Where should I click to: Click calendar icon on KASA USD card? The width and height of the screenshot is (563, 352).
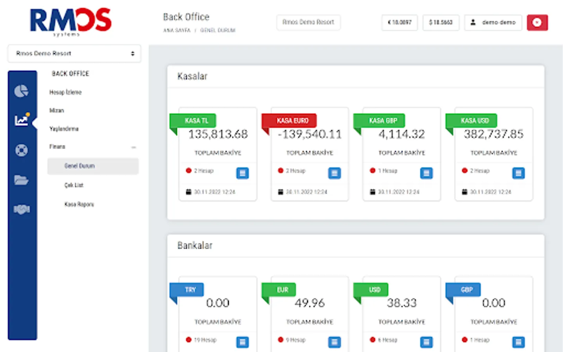pos(464,192)
